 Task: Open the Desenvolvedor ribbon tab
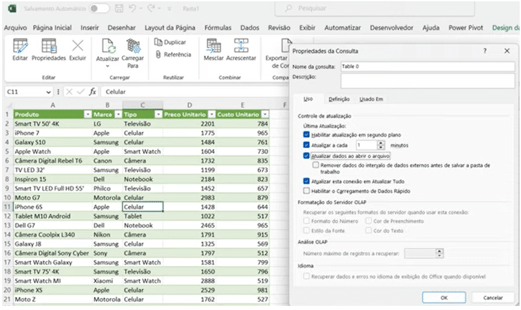click(392, 28)
